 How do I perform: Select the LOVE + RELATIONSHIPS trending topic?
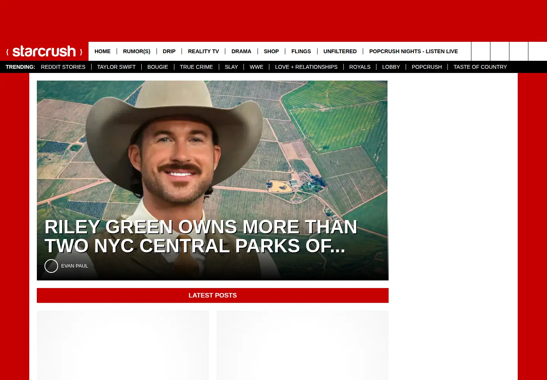pyautogui.click(x=306, y=67)
